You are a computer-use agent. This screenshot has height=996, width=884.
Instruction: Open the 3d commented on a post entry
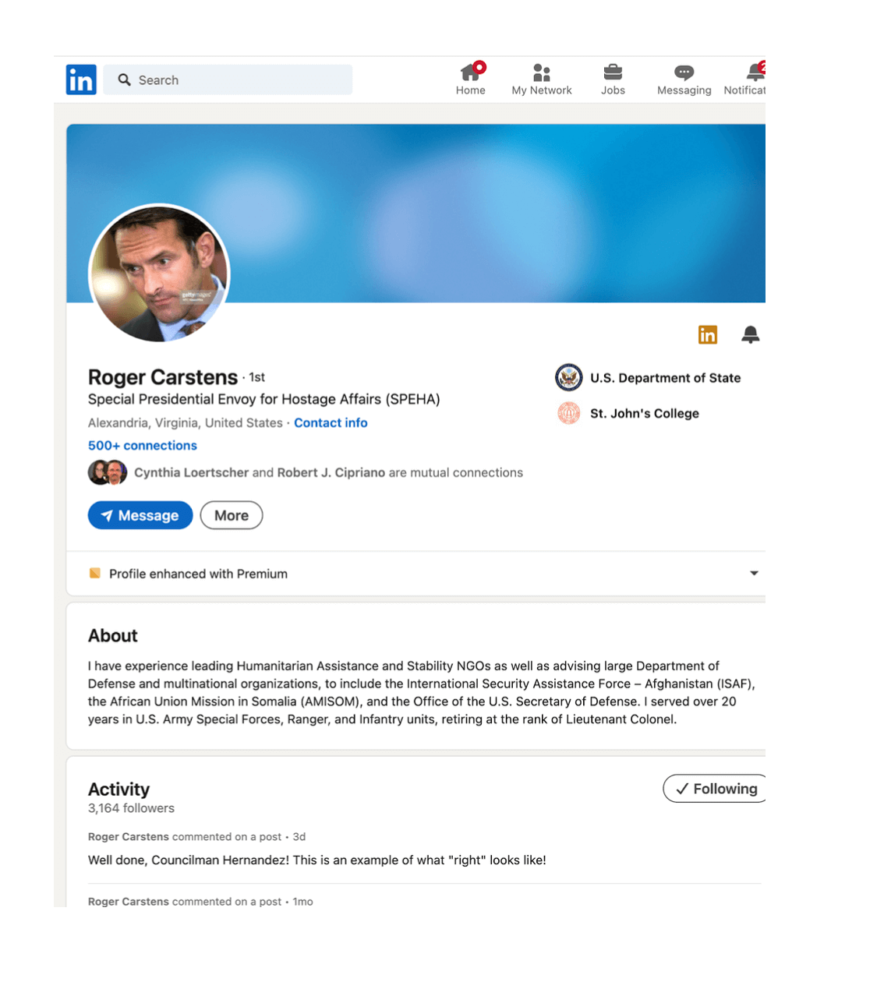[196, 836]
